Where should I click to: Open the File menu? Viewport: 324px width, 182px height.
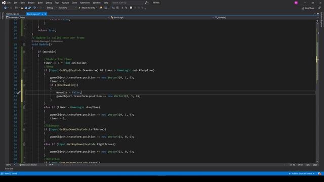9,3
